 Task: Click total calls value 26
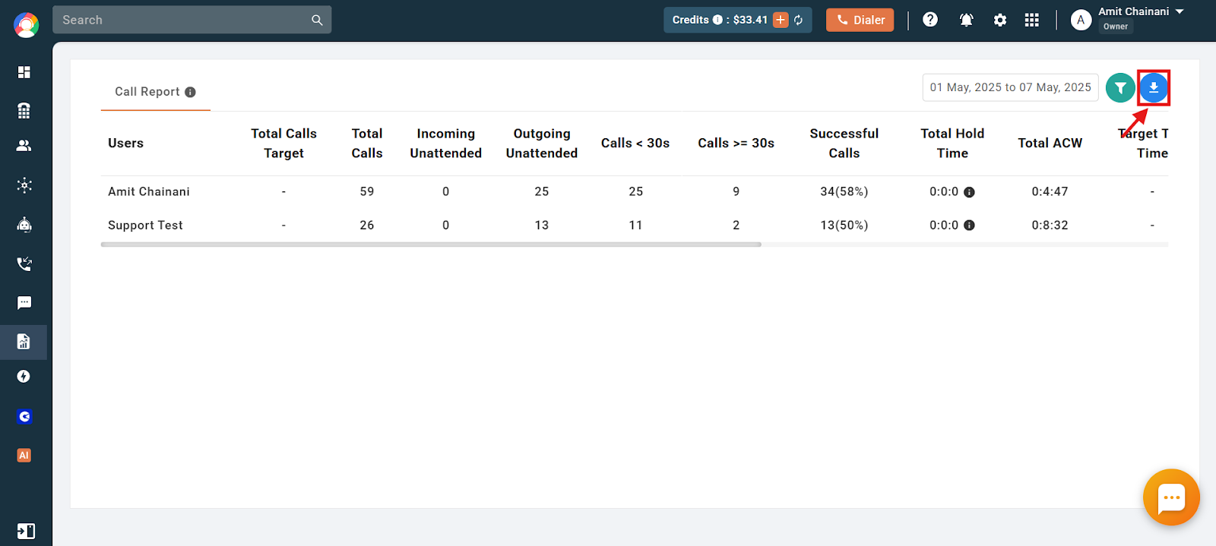(367, 225)
